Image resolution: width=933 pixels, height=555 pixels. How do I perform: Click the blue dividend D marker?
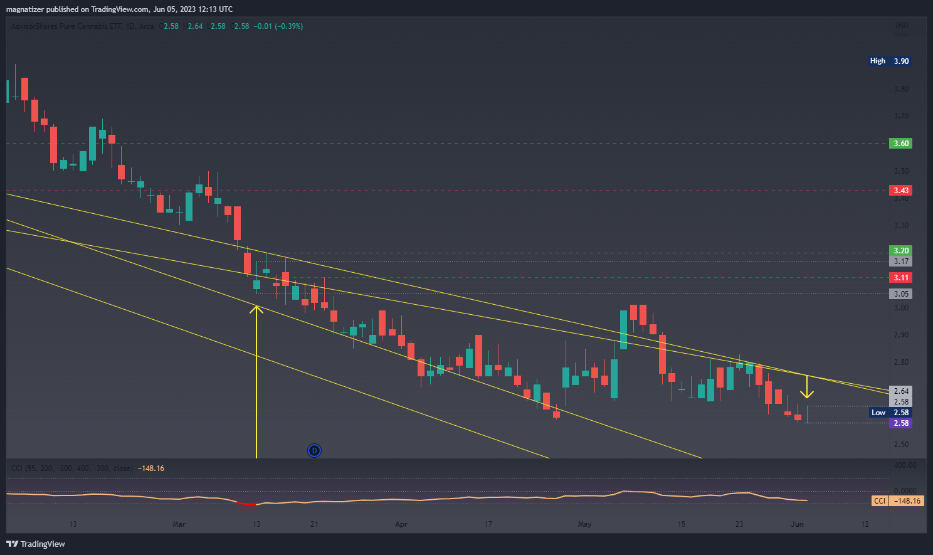point(315,450)
